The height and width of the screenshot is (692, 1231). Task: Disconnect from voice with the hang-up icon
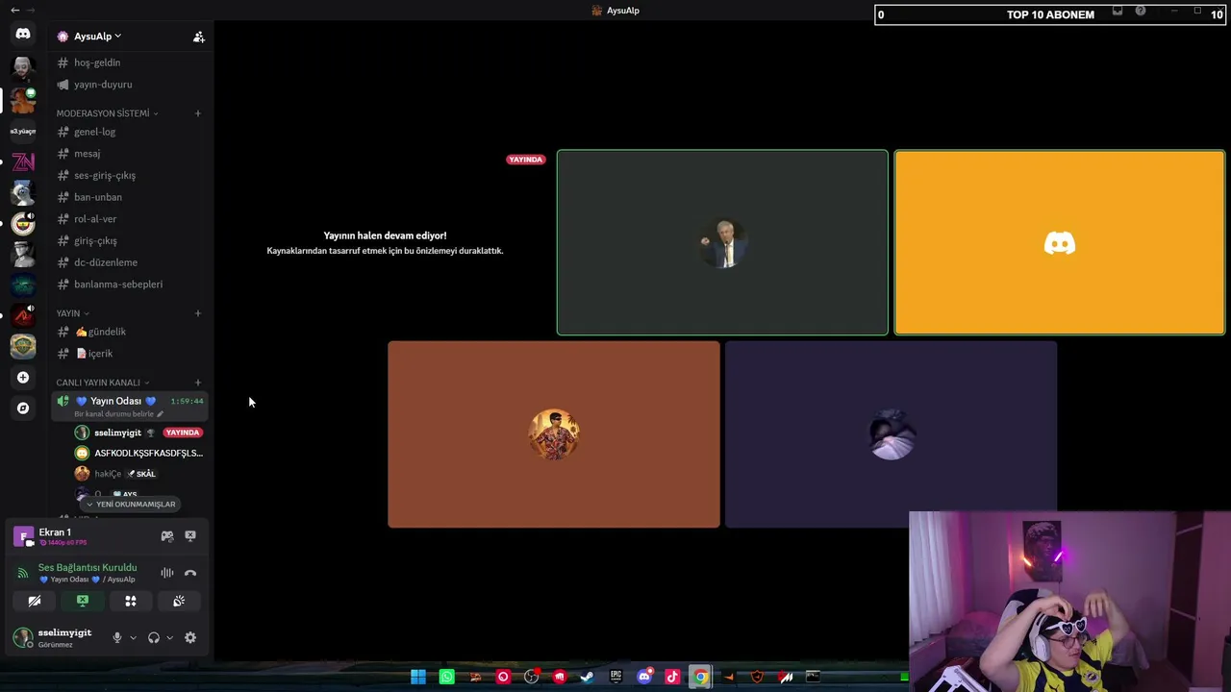[x=190, y=573]
